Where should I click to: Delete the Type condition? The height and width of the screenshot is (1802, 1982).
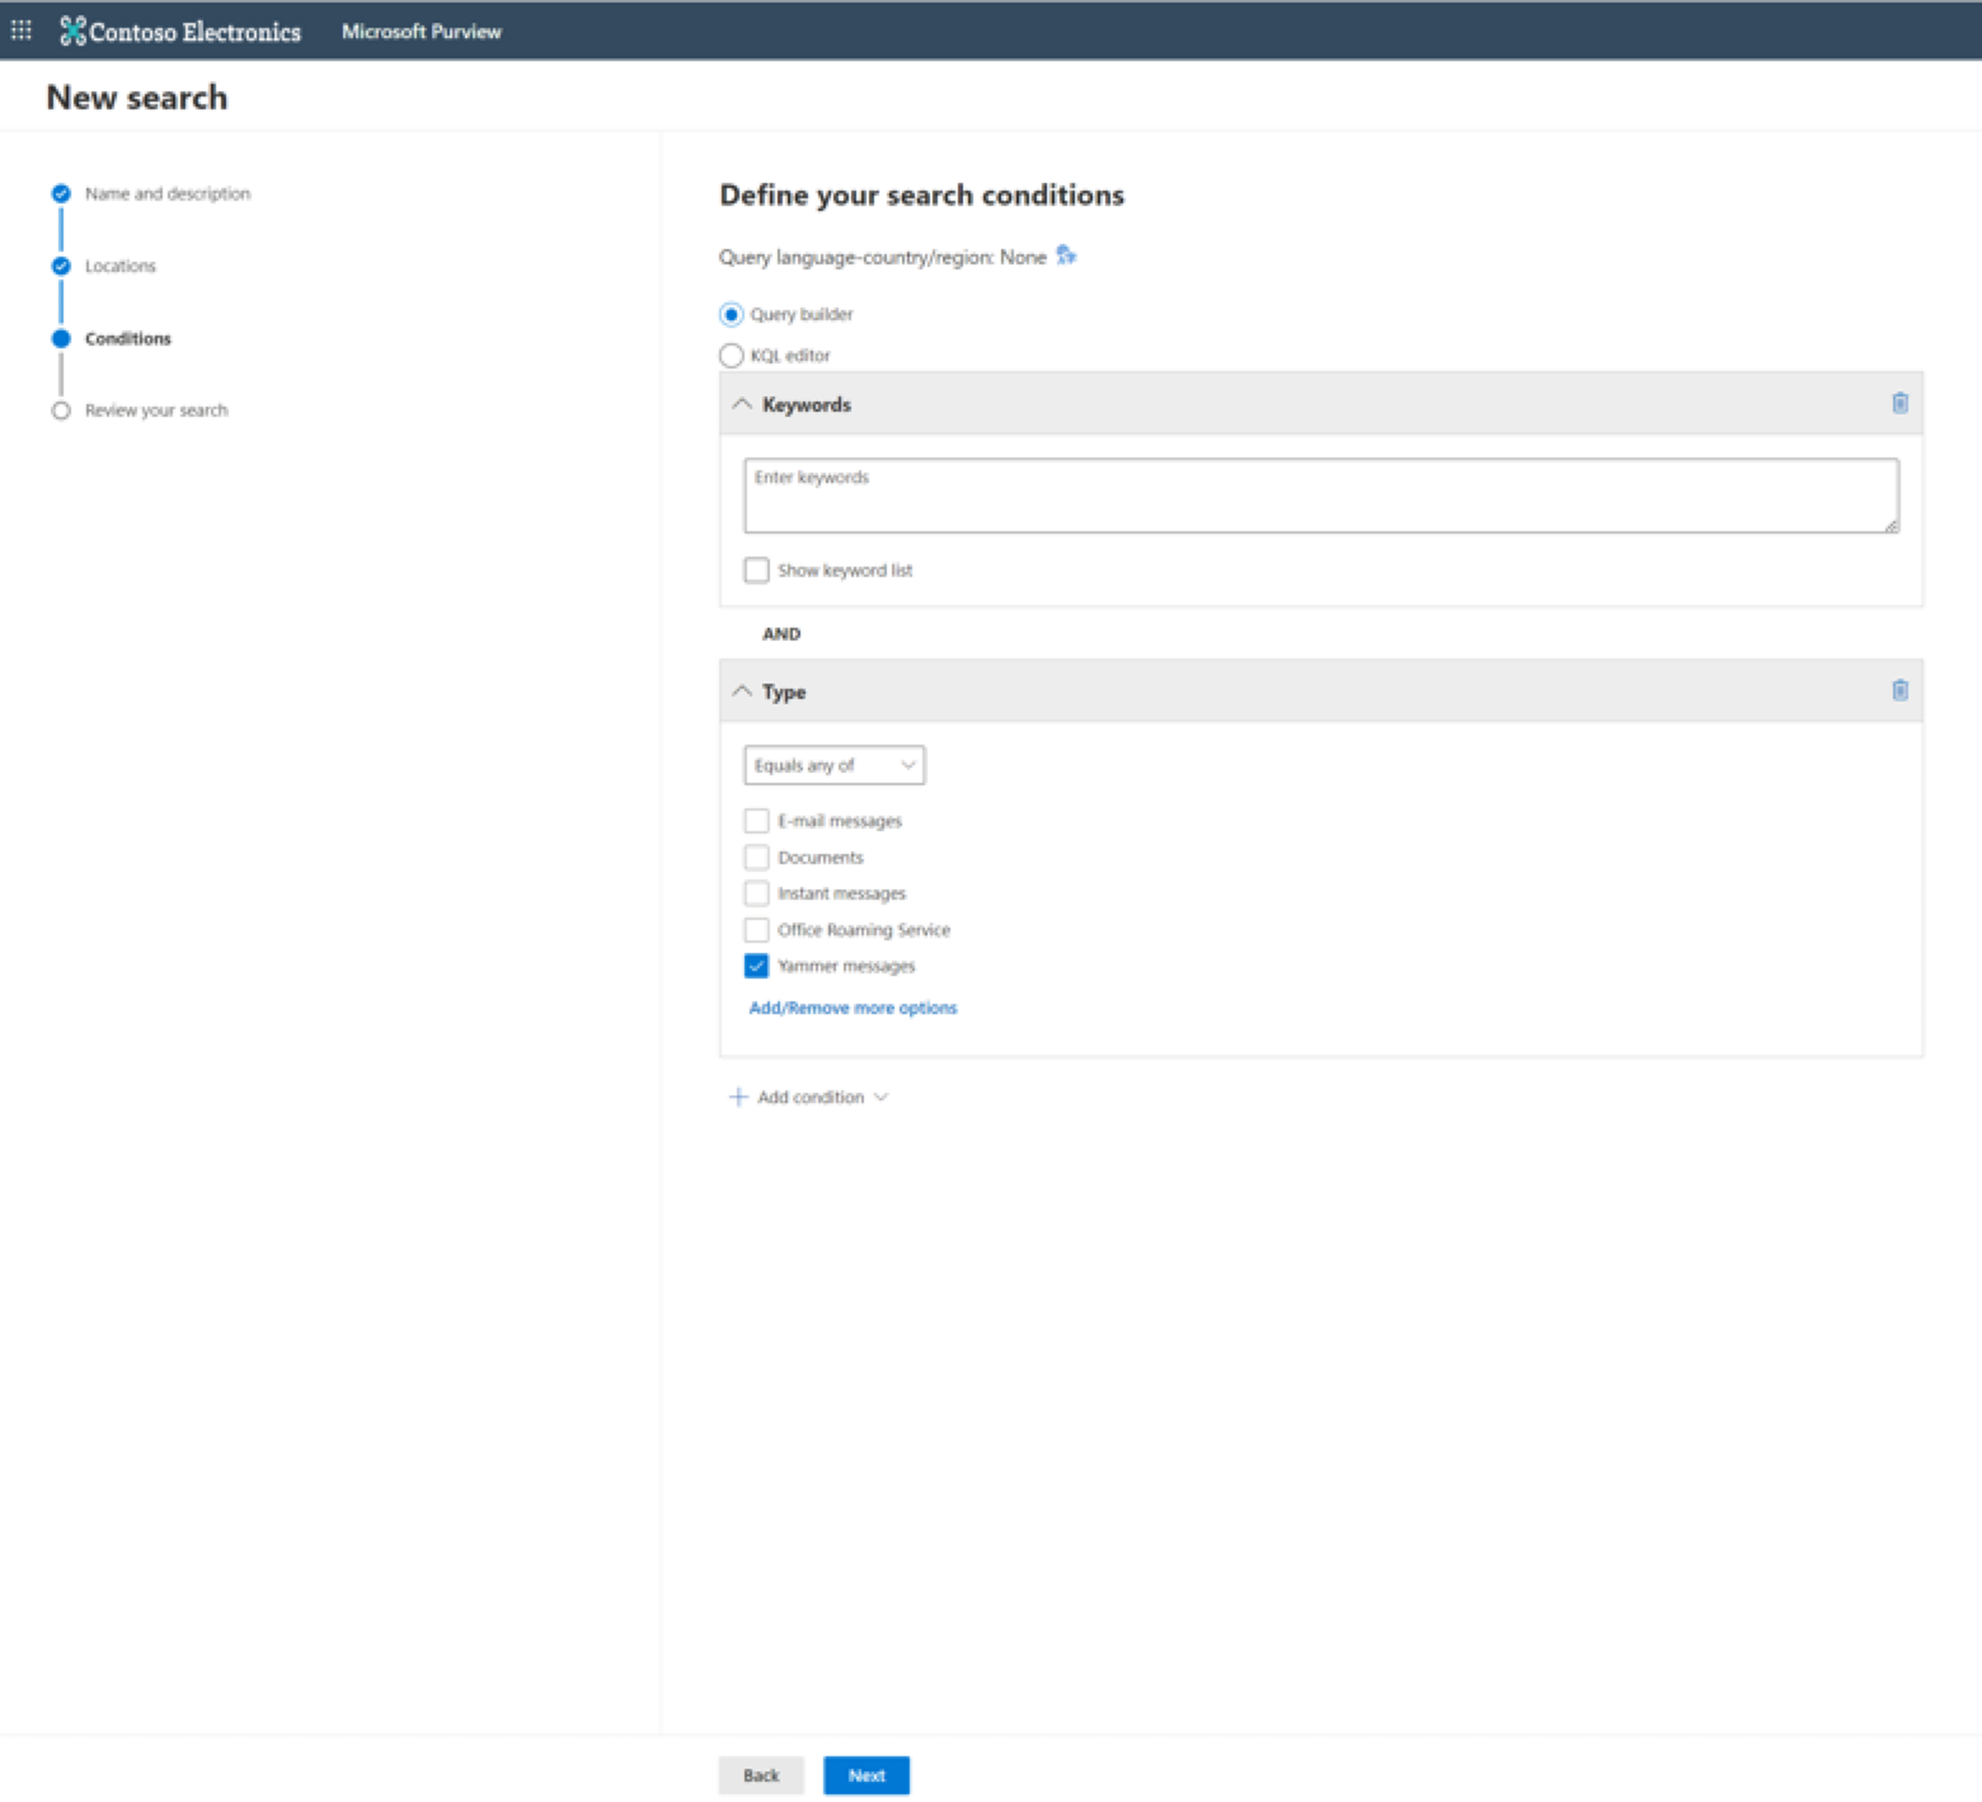pos(1899,690)
